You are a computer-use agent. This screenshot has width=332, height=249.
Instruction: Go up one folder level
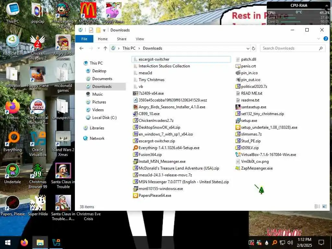click(105, 48)
